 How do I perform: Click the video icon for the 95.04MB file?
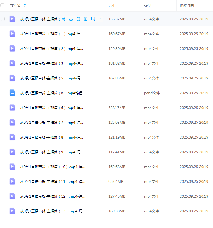tap(12, 181)
